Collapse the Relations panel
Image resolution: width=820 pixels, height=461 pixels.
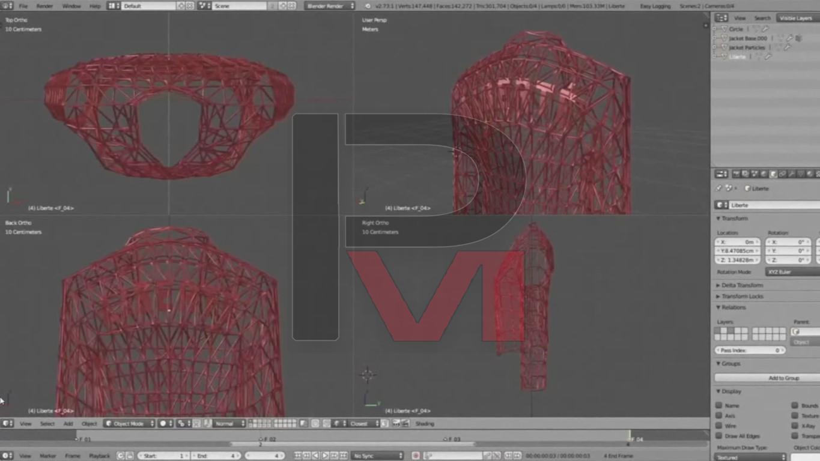coord(732,307)
